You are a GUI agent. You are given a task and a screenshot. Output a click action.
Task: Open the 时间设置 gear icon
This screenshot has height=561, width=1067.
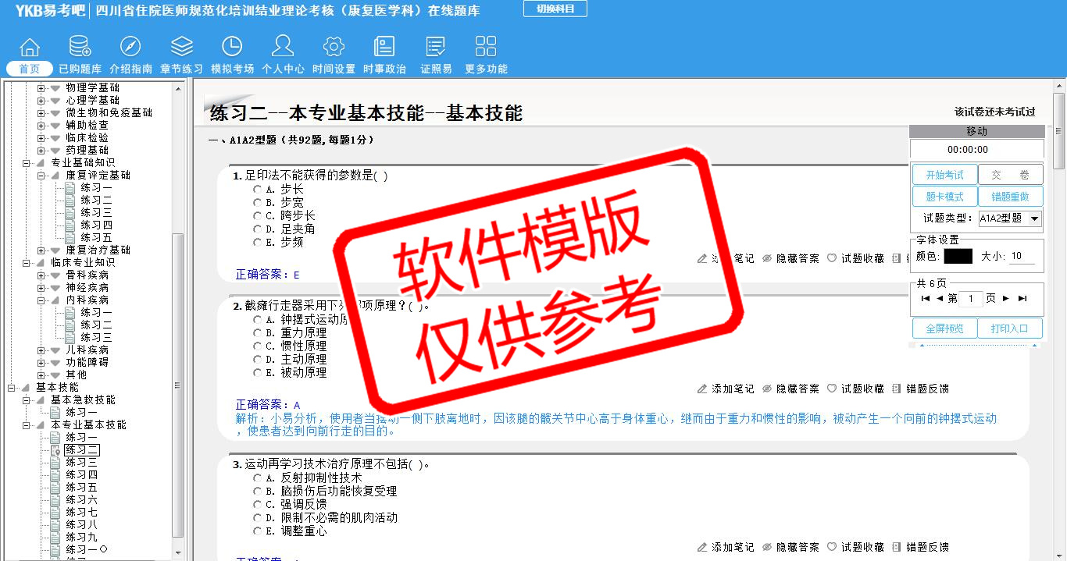coord(334,47)
